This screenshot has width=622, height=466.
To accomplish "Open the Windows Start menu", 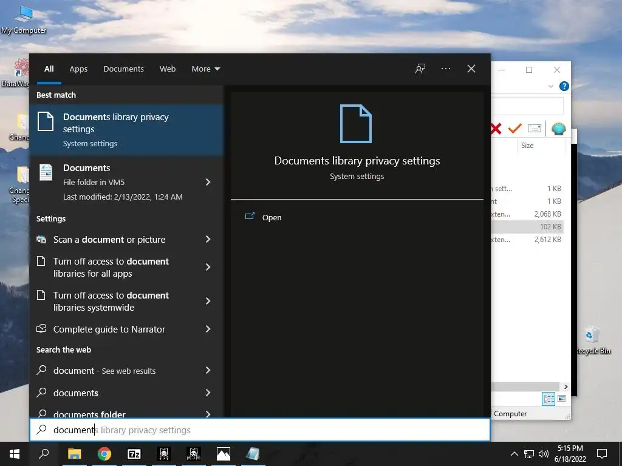I will pyautogui.click(x=15, y=454).
